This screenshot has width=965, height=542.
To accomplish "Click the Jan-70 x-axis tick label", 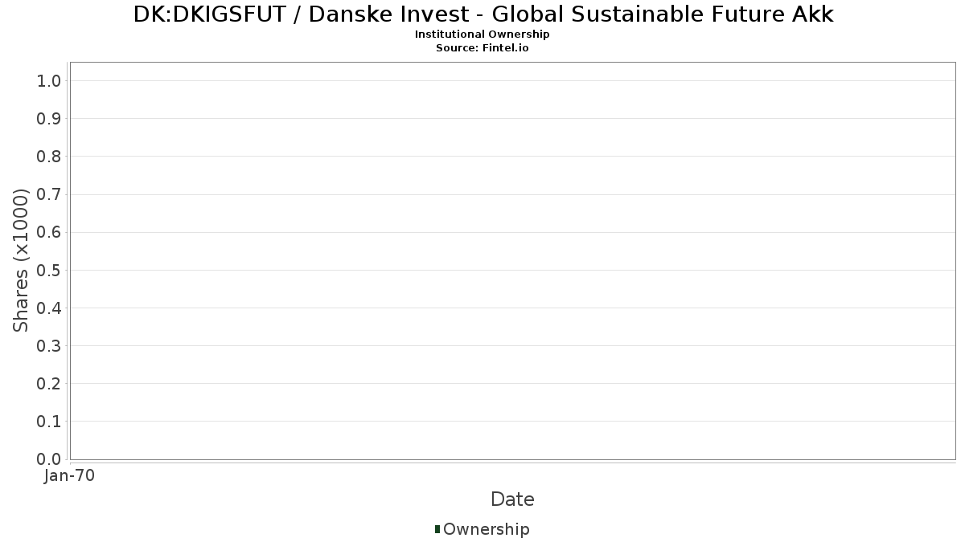I will 70,475.
